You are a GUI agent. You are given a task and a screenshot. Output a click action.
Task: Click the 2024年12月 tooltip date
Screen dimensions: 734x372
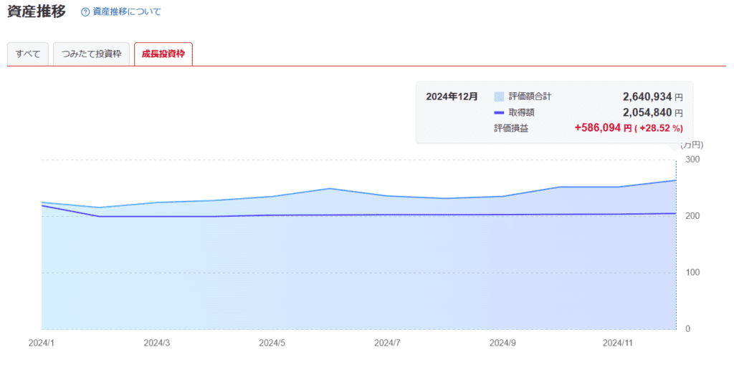point(452,97)
